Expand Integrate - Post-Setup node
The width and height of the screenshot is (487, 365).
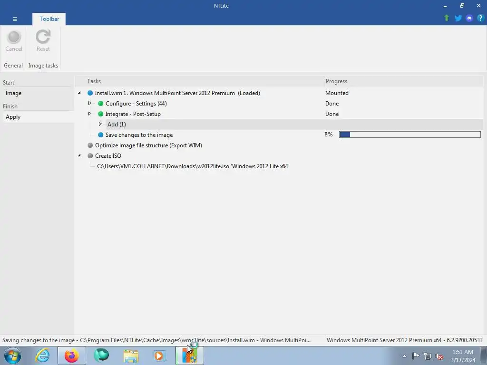[89, 114]
